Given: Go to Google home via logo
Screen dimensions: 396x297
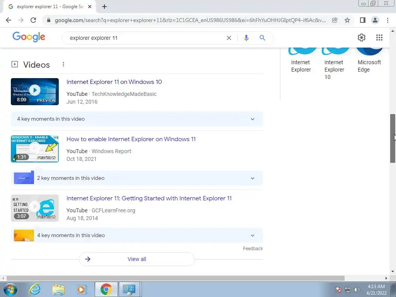Looking at the screenshot, I should tap(29, 37).
